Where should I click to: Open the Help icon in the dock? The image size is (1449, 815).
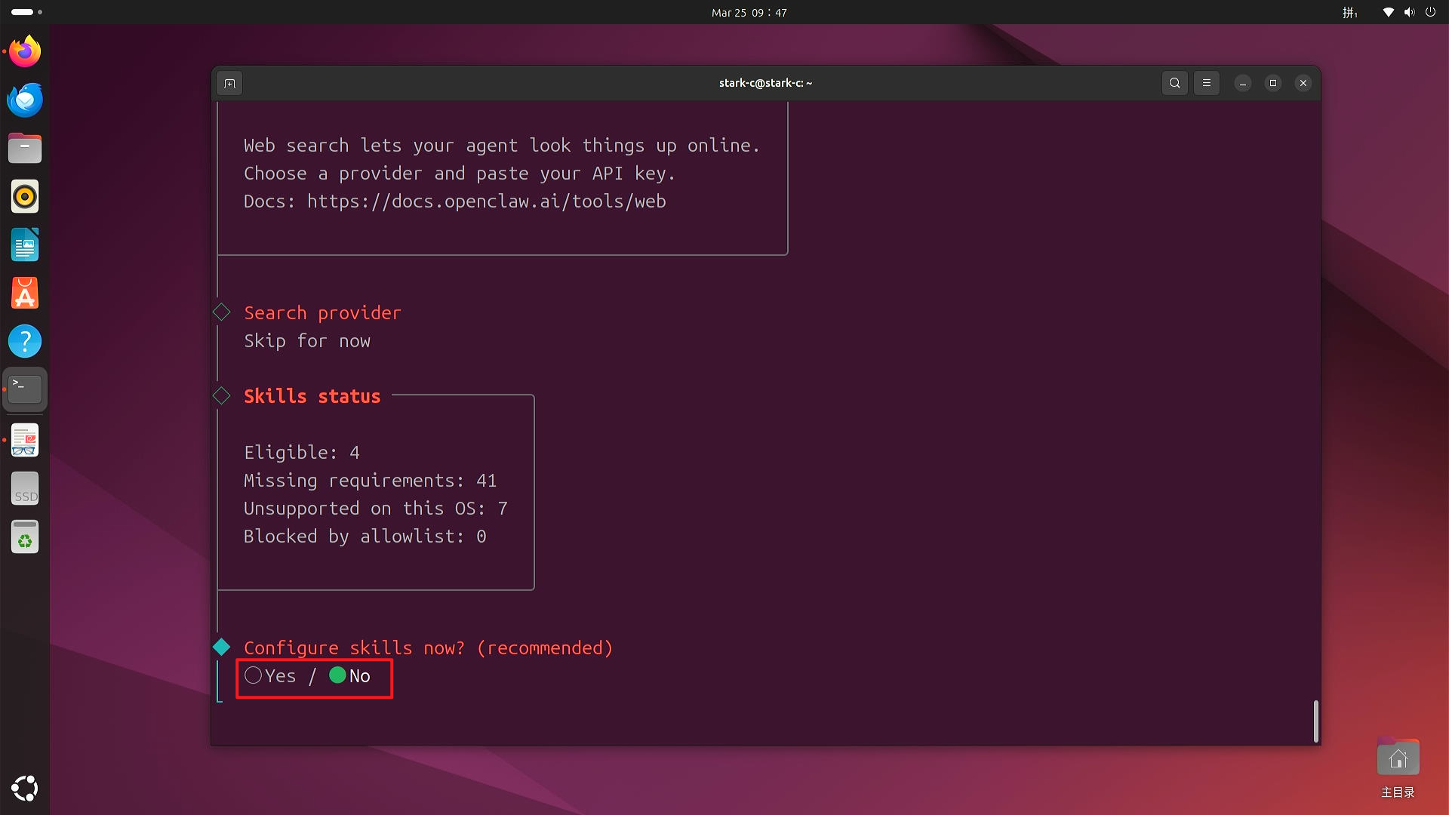coord(25,341)
